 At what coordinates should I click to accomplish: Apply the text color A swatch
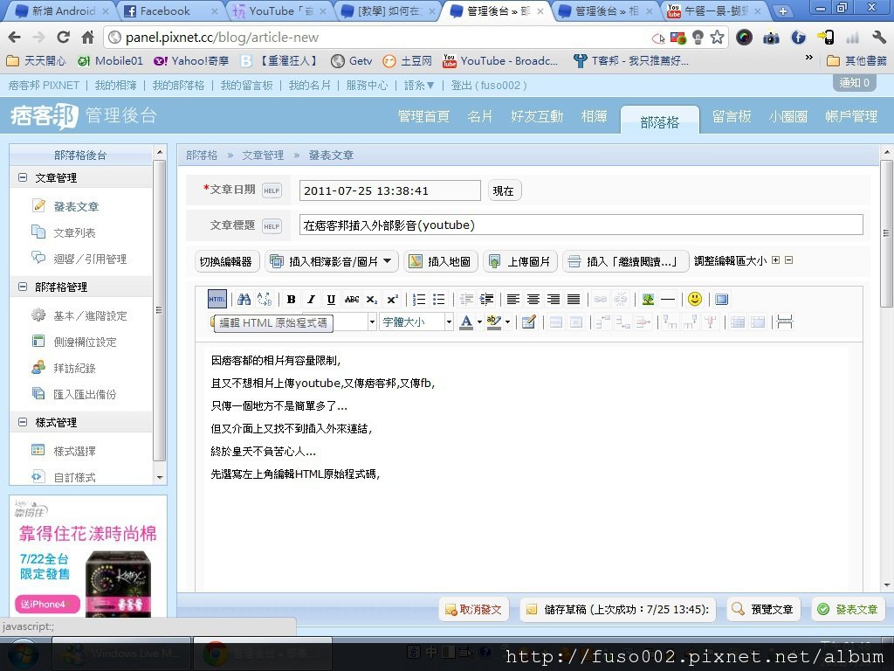click(466, 322)
